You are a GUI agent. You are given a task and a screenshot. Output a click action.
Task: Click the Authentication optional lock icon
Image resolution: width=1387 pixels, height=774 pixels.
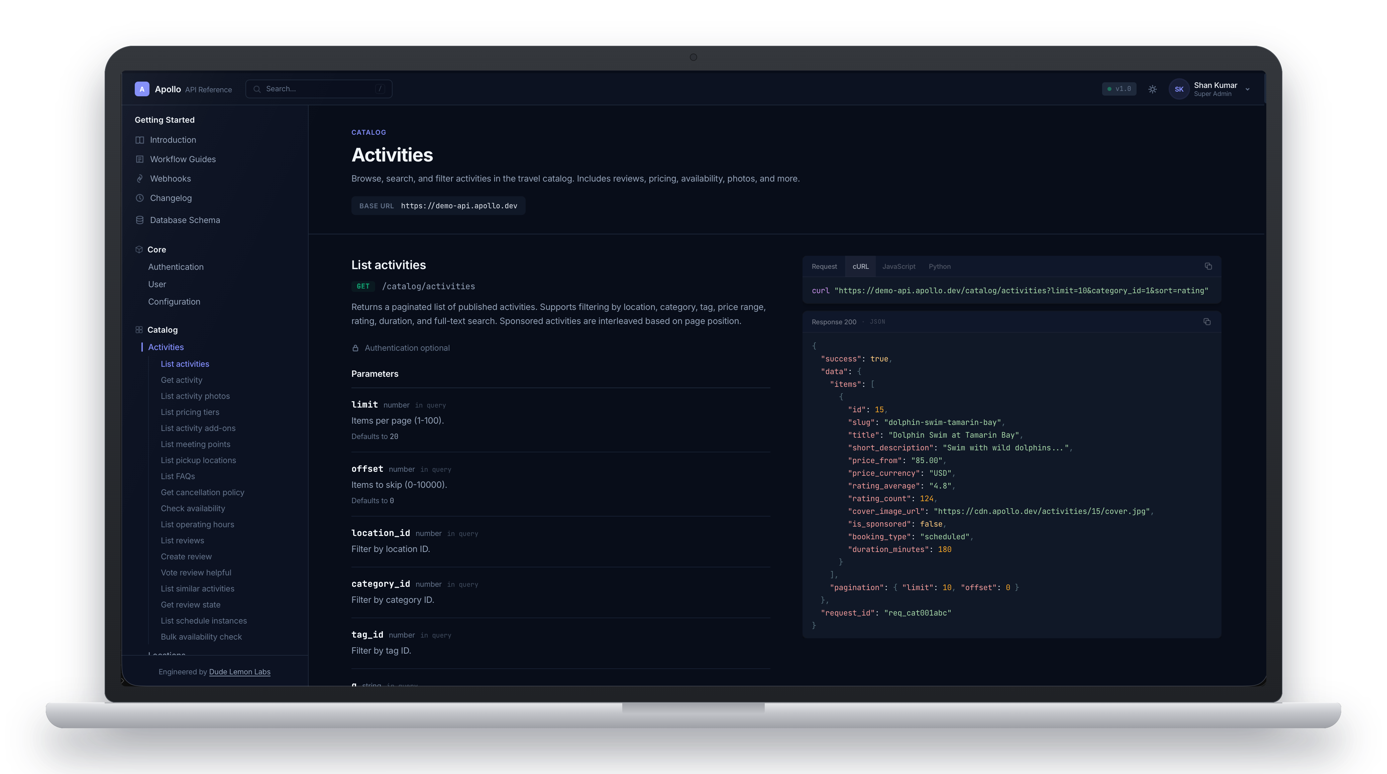coord(355,348)
